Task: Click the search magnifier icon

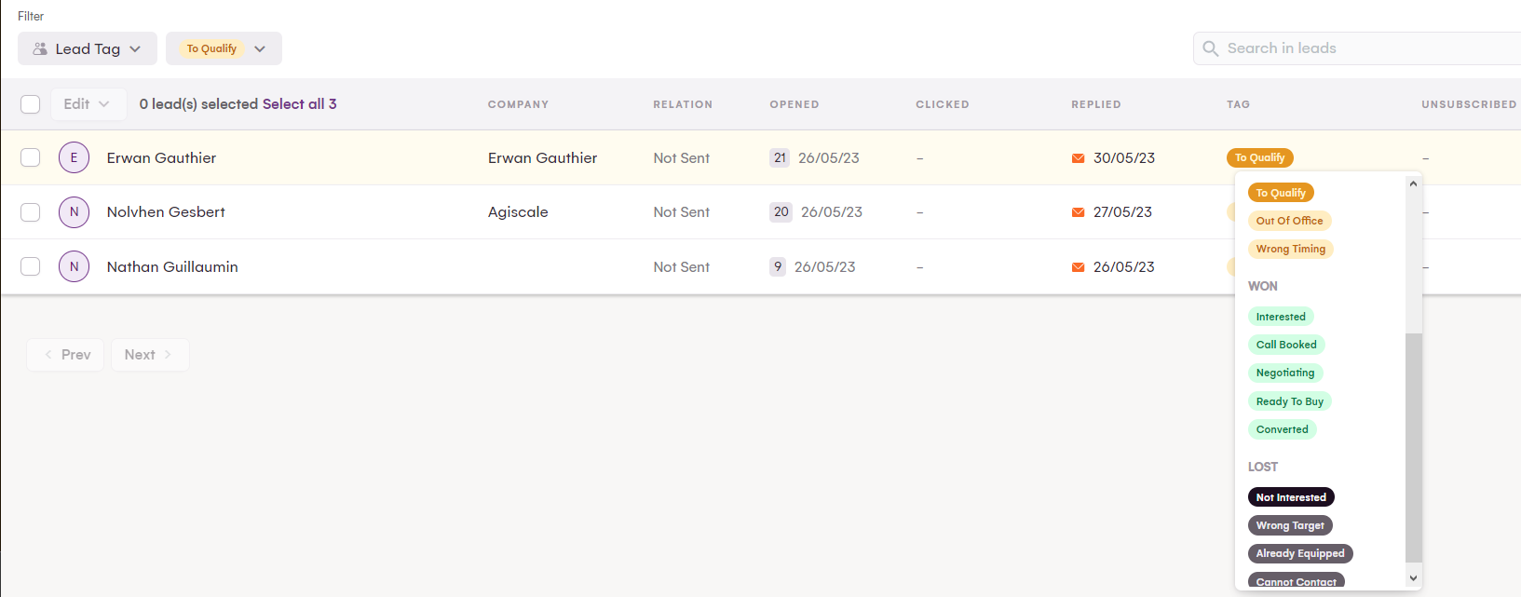Action: coord(1210,48)
